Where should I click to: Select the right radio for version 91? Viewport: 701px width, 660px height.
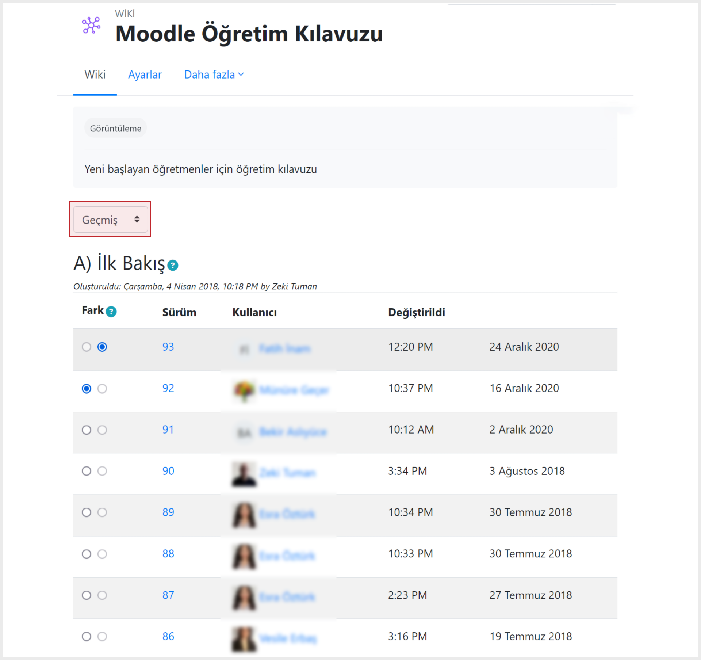[102, 430]
